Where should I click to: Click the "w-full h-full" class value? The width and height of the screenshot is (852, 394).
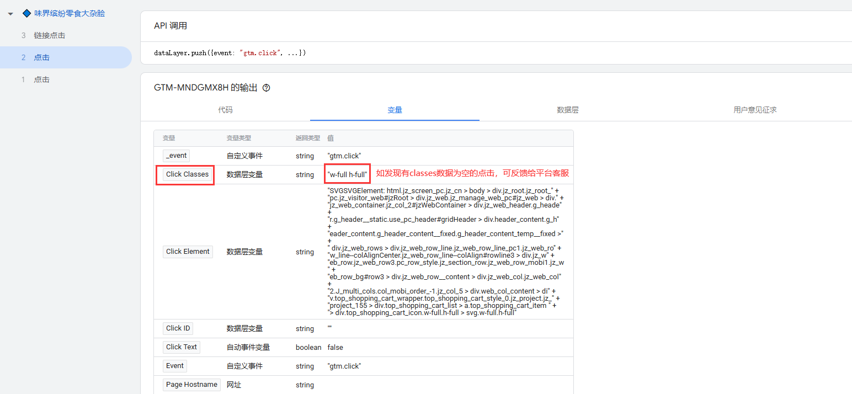pos(347,174)
